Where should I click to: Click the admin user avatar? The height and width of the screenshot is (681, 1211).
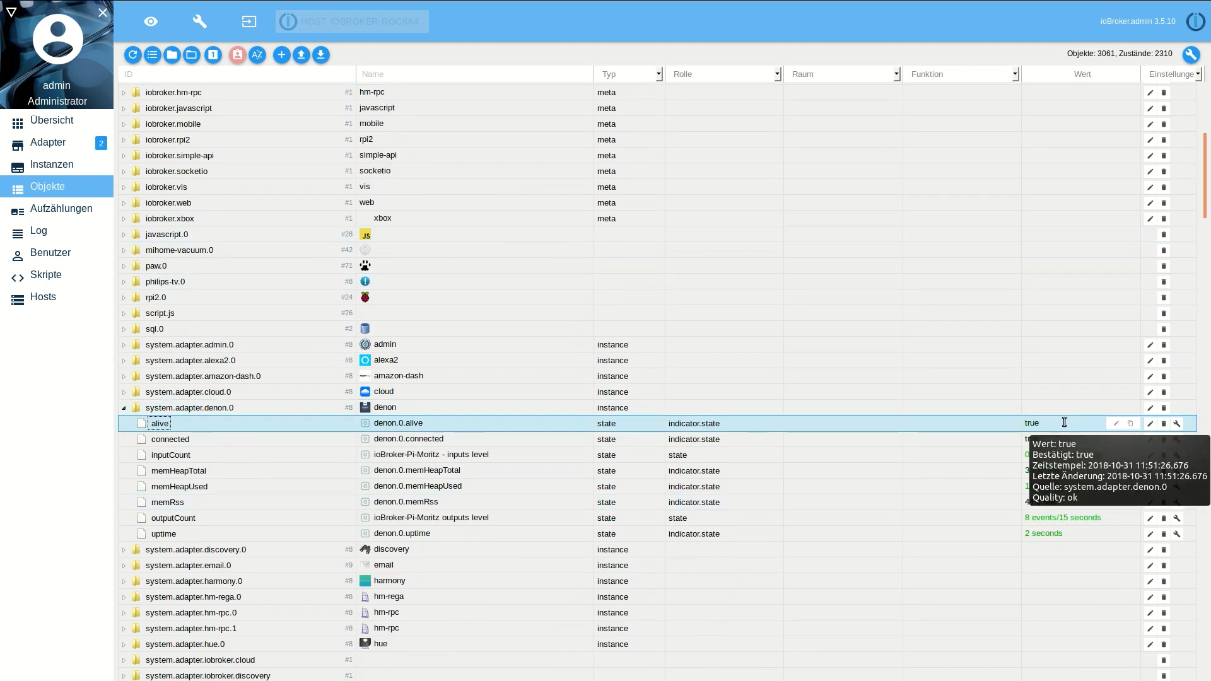tap(57, 39)
